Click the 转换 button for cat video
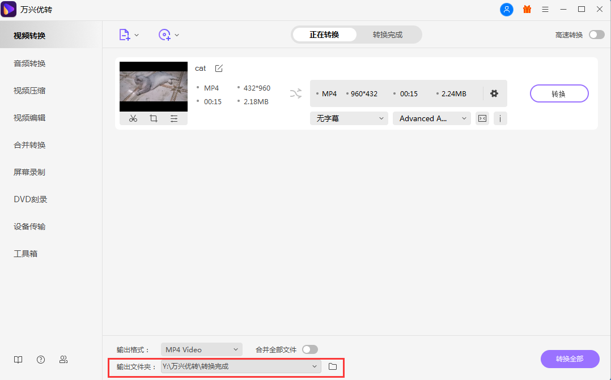 pos(559,93)
